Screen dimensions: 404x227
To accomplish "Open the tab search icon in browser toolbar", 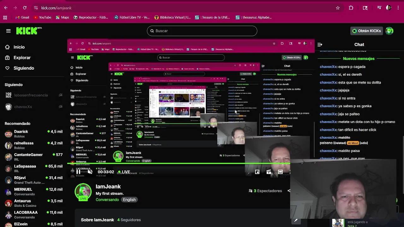I will 365,8.
